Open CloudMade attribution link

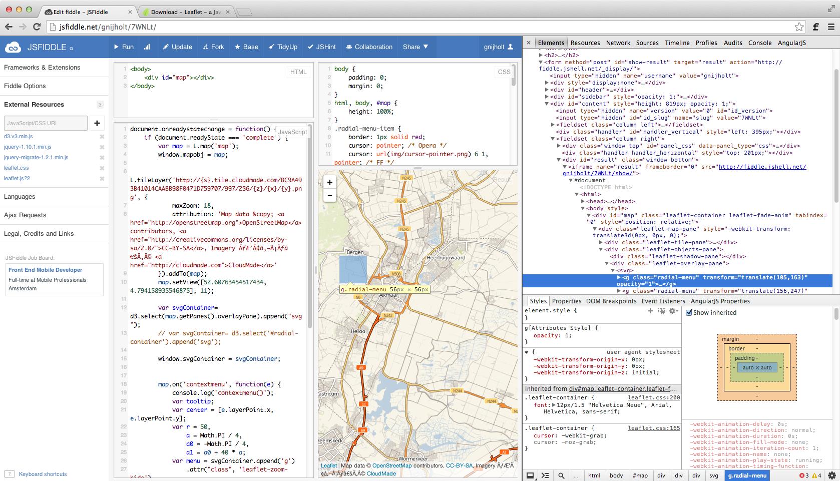tap(381, 473)
